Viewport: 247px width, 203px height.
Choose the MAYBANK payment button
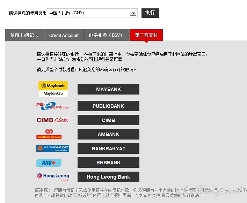108,89
